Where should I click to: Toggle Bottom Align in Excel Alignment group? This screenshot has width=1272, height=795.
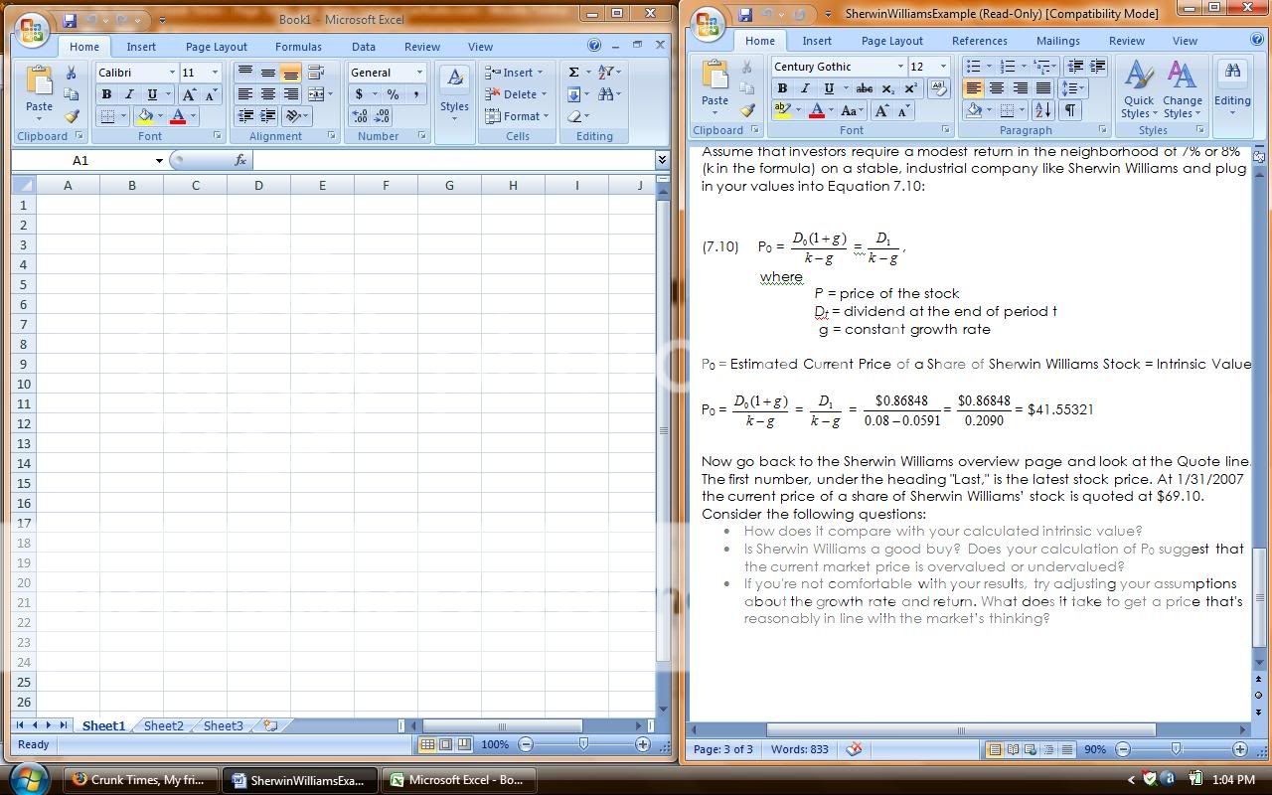tap(290, 73)
